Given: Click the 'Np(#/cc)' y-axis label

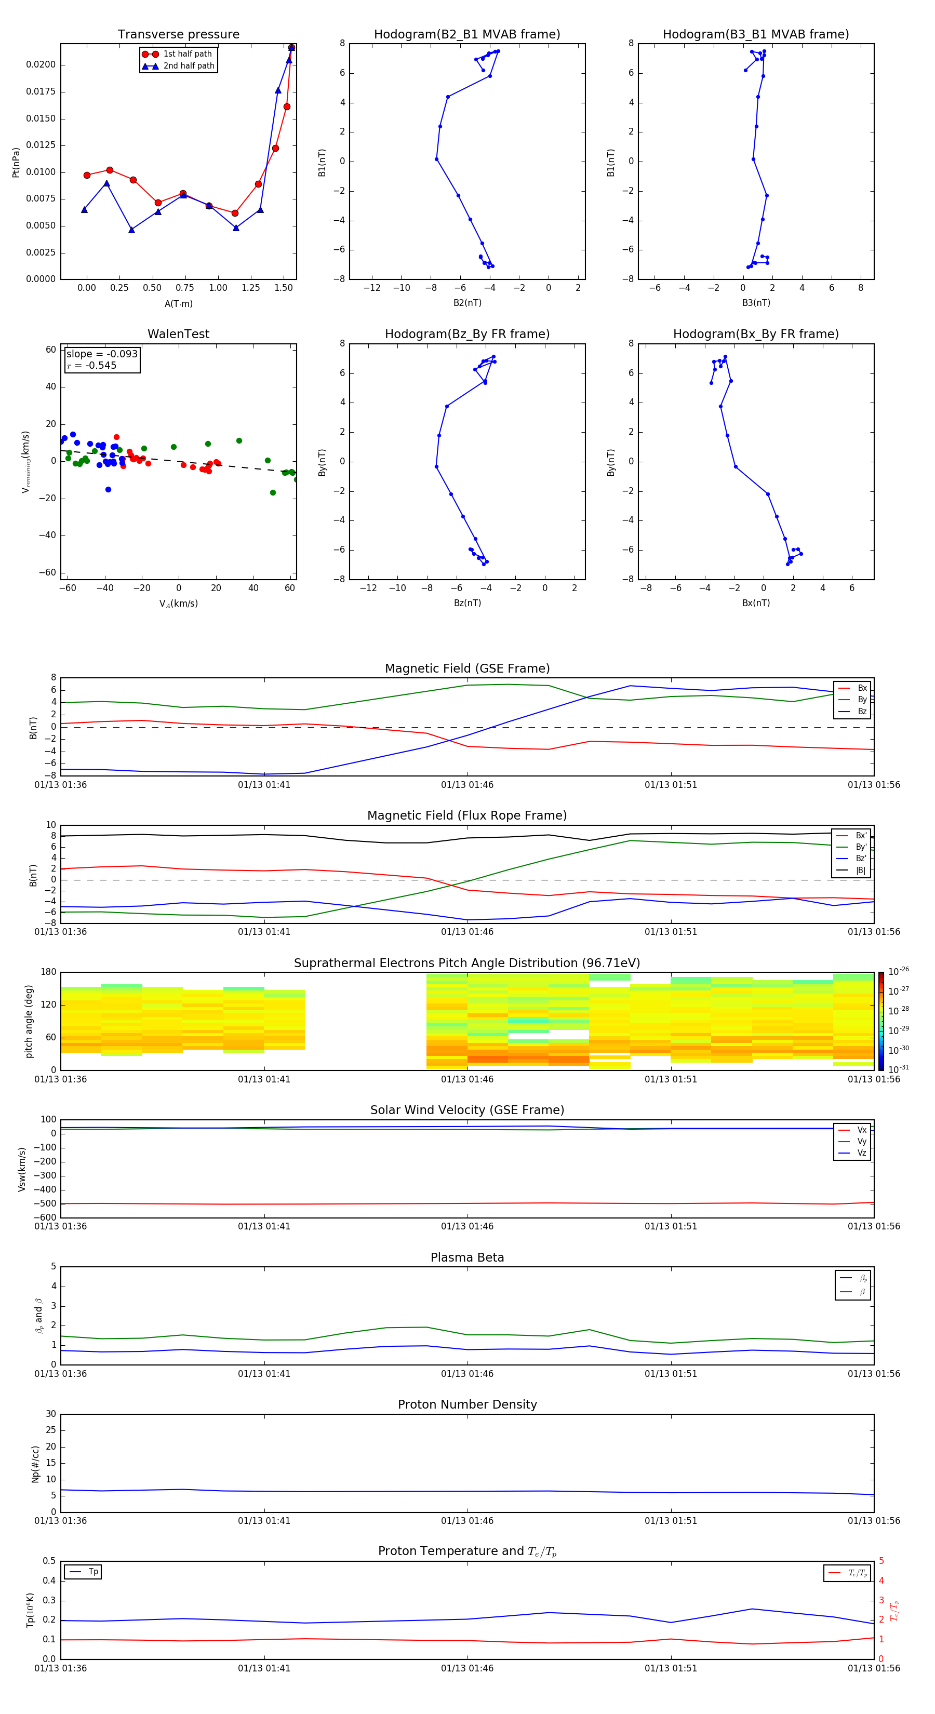Looking at the screenshot, I should coord(35,1464).
